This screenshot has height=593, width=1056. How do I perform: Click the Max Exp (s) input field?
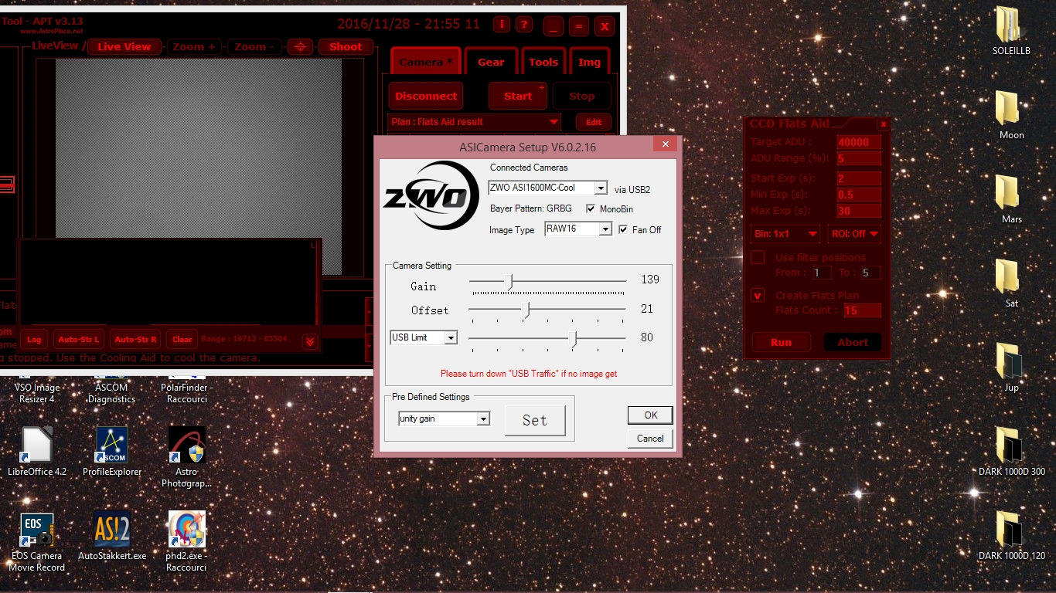tap(859, 211)
